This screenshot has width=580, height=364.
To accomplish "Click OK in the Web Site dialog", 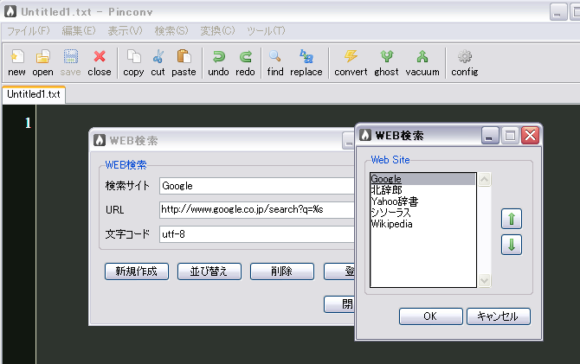I will click(430, 316).
